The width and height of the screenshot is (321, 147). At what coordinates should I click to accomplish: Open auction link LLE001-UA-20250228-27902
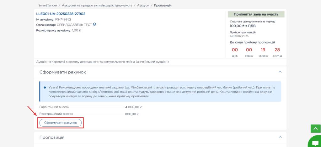tap(61, 14)
